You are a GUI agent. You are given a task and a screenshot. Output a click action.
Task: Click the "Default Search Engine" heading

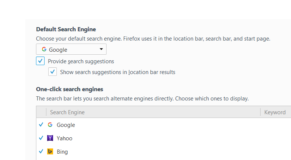(x=66, y=29)
